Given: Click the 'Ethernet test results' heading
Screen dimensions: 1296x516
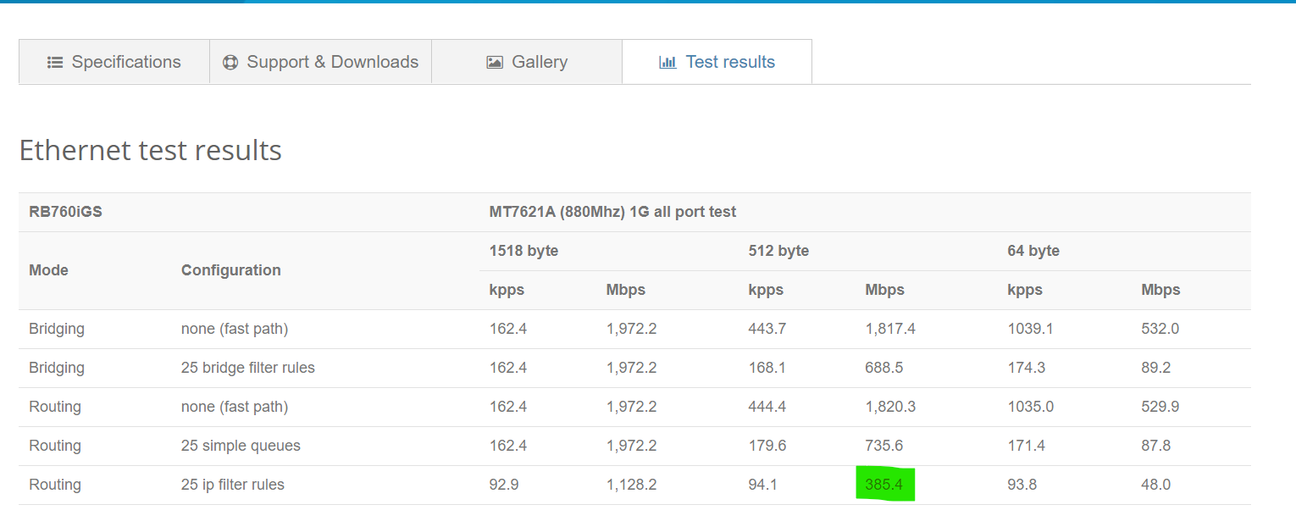Looking at the screenshot, I should (151, 150).
